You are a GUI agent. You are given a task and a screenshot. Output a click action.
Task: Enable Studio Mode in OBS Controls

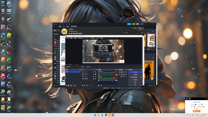tap(135, 80)
